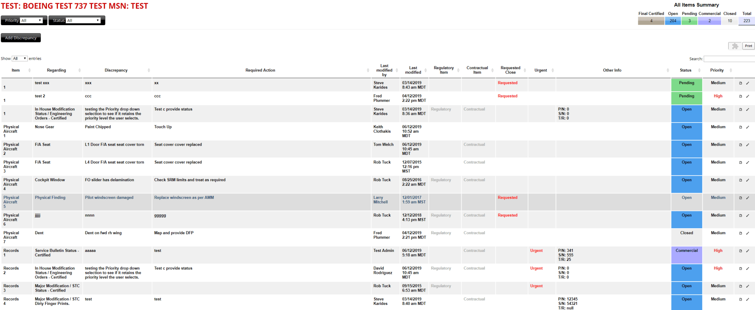This screenshot has height=310, width=755.
Task: Edit pencil for jjjjj row
Action: pyautogui.click(x=748, y=216)
